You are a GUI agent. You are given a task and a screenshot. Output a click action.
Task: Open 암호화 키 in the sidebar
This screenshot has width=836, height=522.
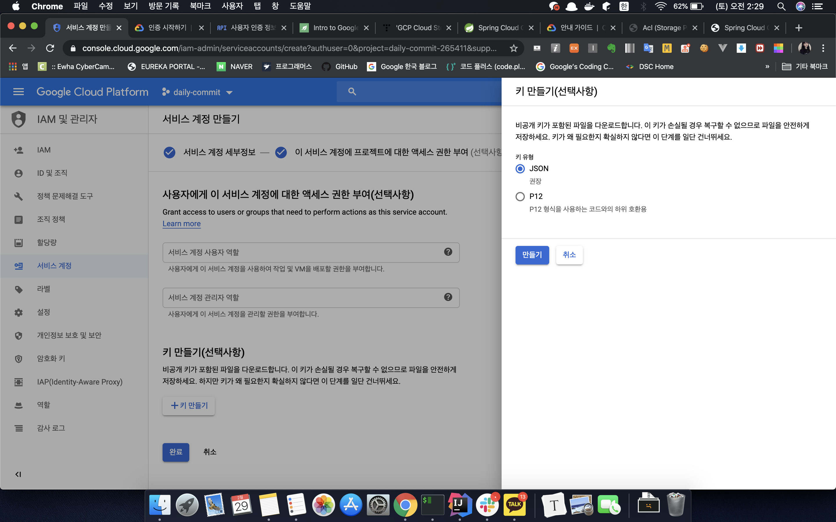[x=51, y=358]
